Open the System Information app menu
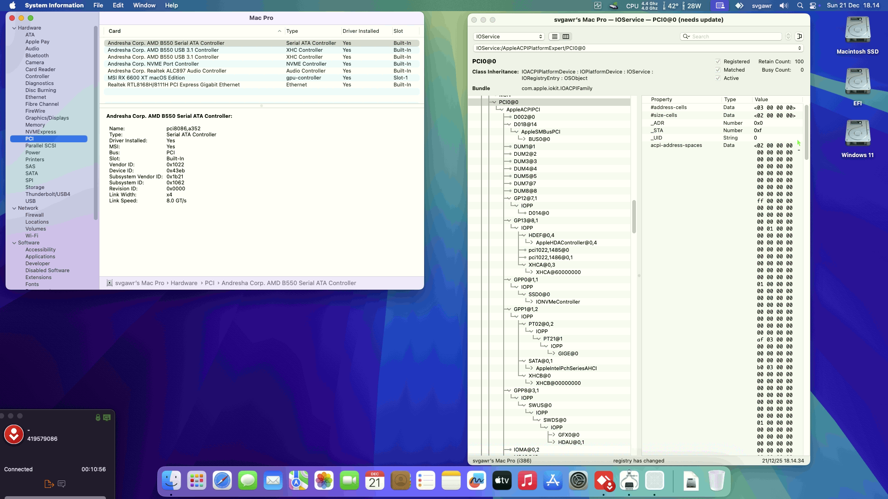This screenshot has width=888, height=499. 54,6
